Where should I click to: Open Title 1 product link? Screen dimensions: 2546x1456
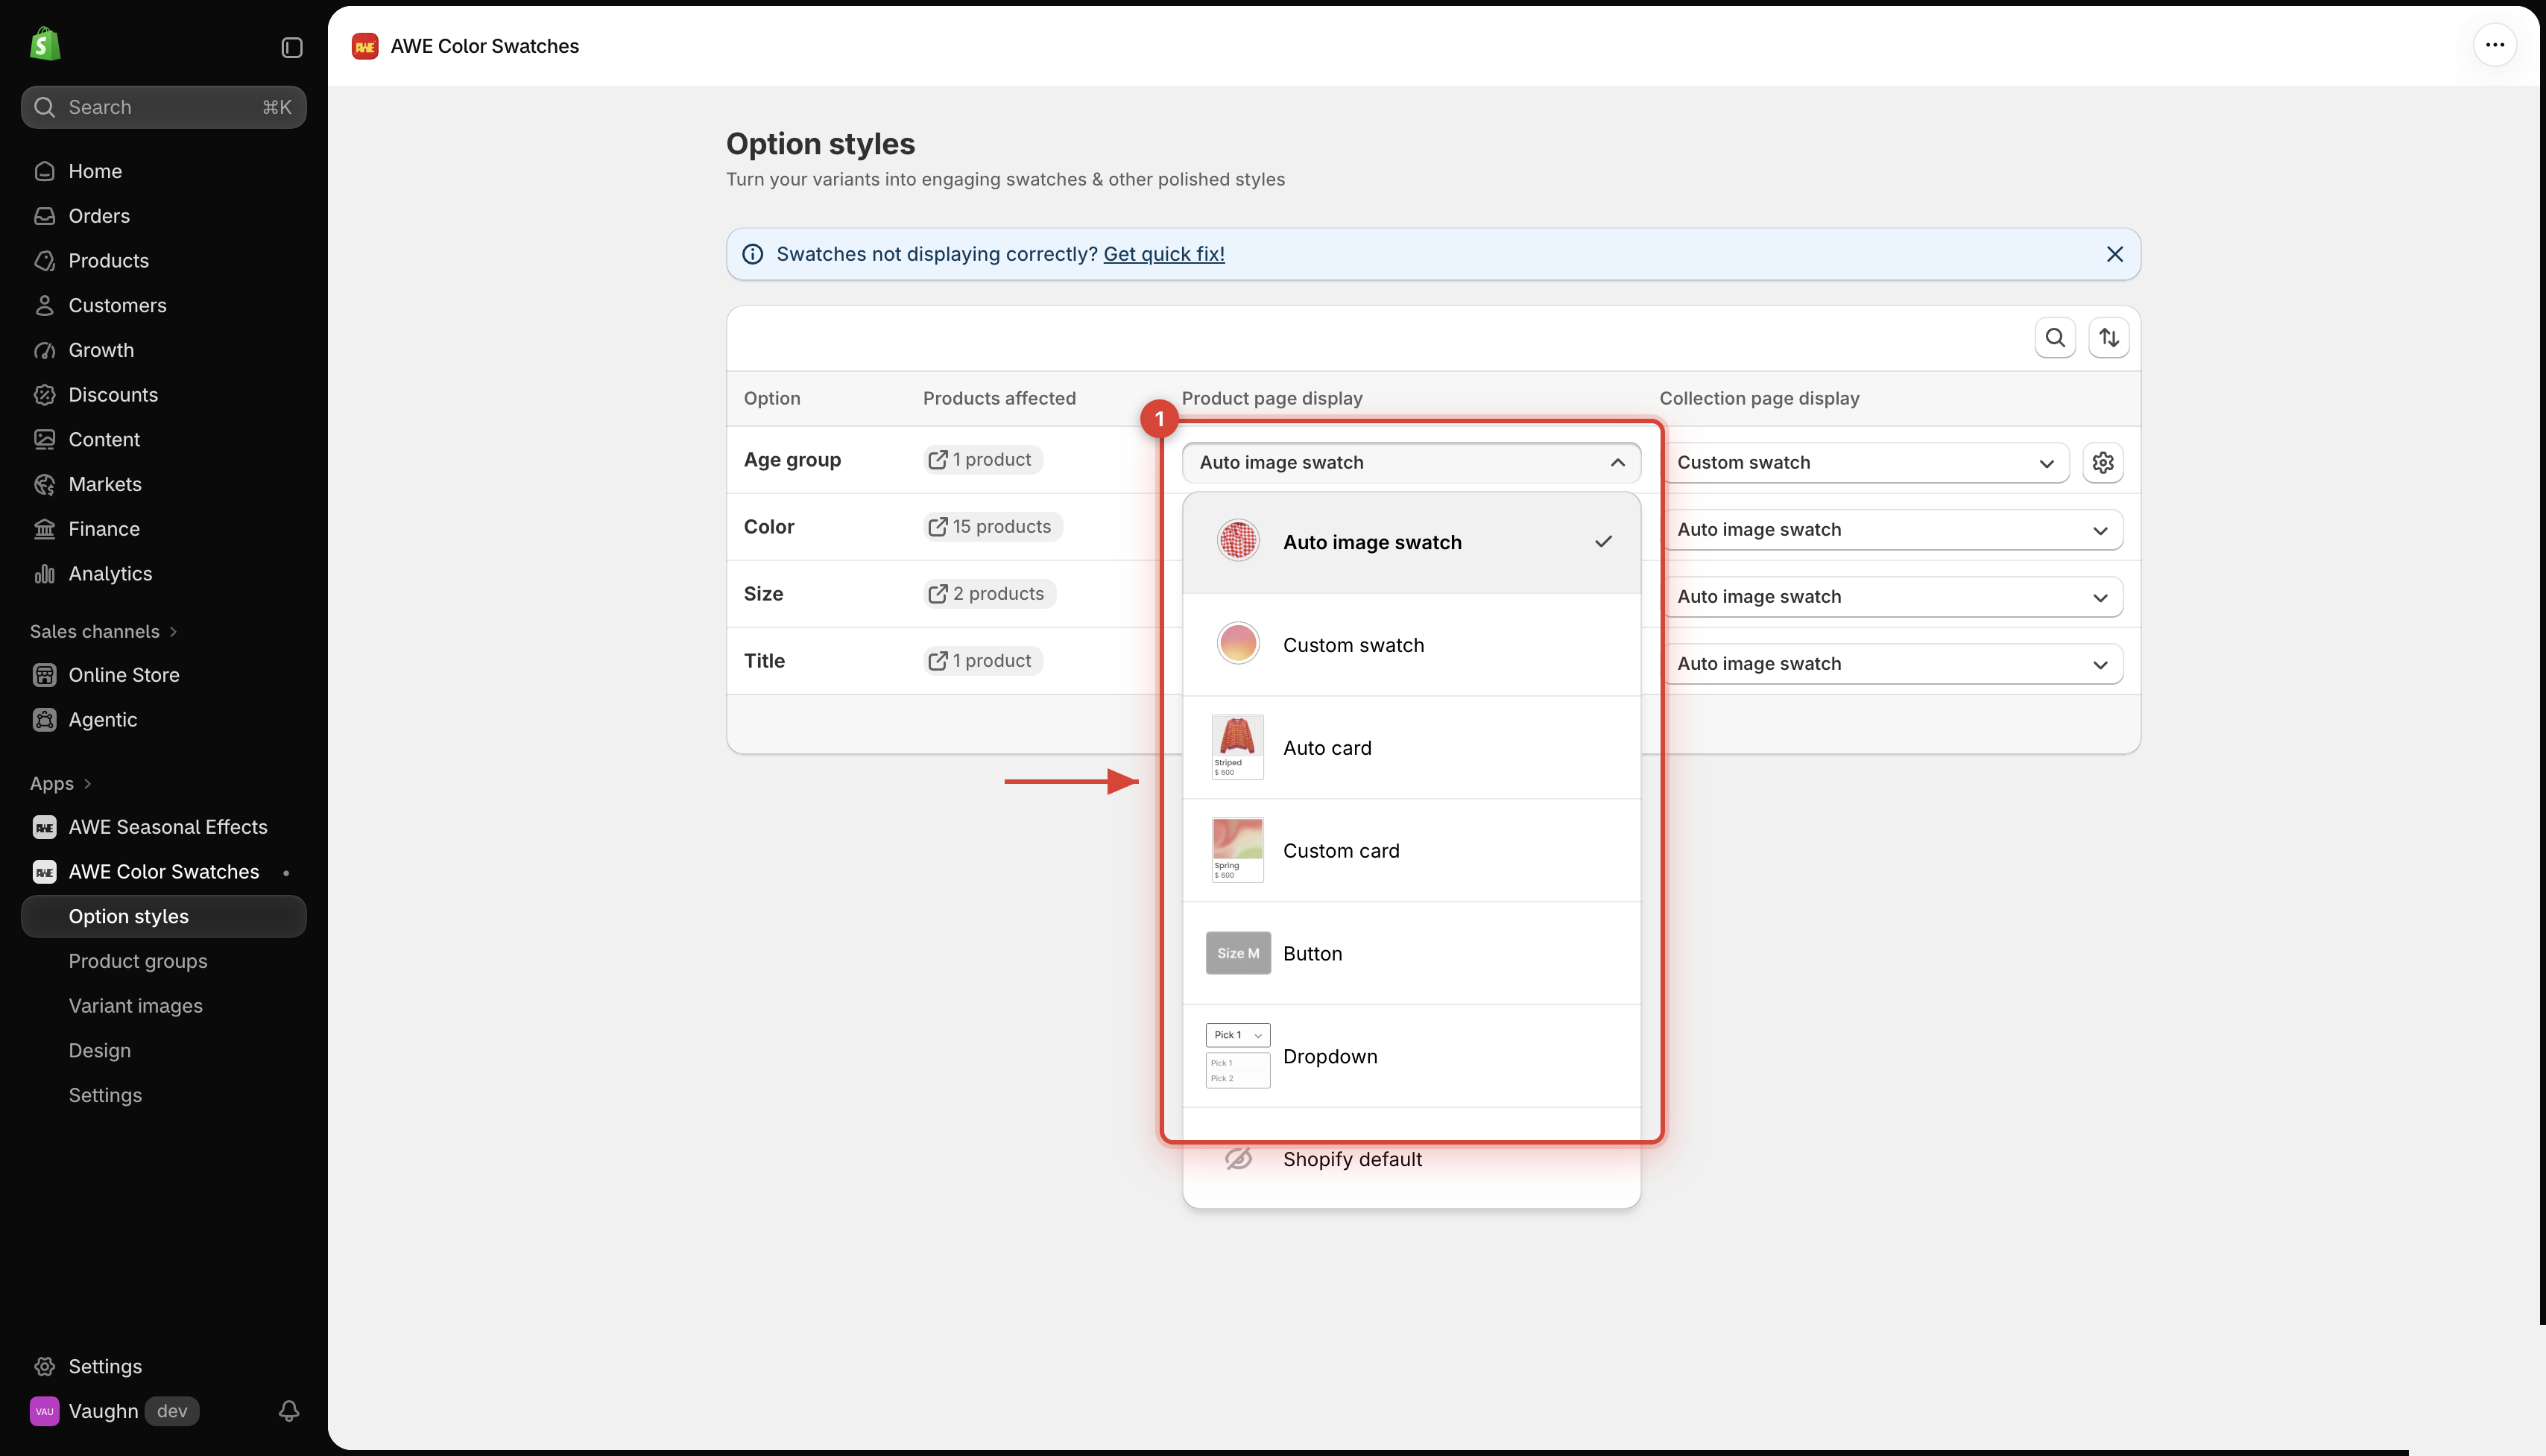tap(983, 661)
